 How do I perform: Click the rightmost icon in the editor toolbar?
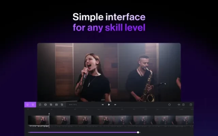click(191, 105)
